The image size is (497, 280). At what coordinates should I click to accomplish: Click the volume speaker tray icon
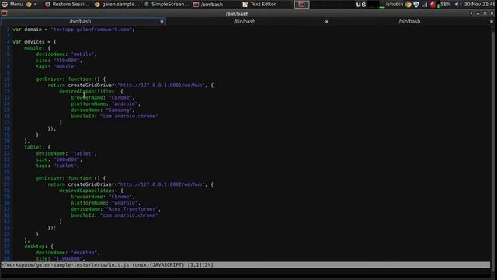pos(457,5)
